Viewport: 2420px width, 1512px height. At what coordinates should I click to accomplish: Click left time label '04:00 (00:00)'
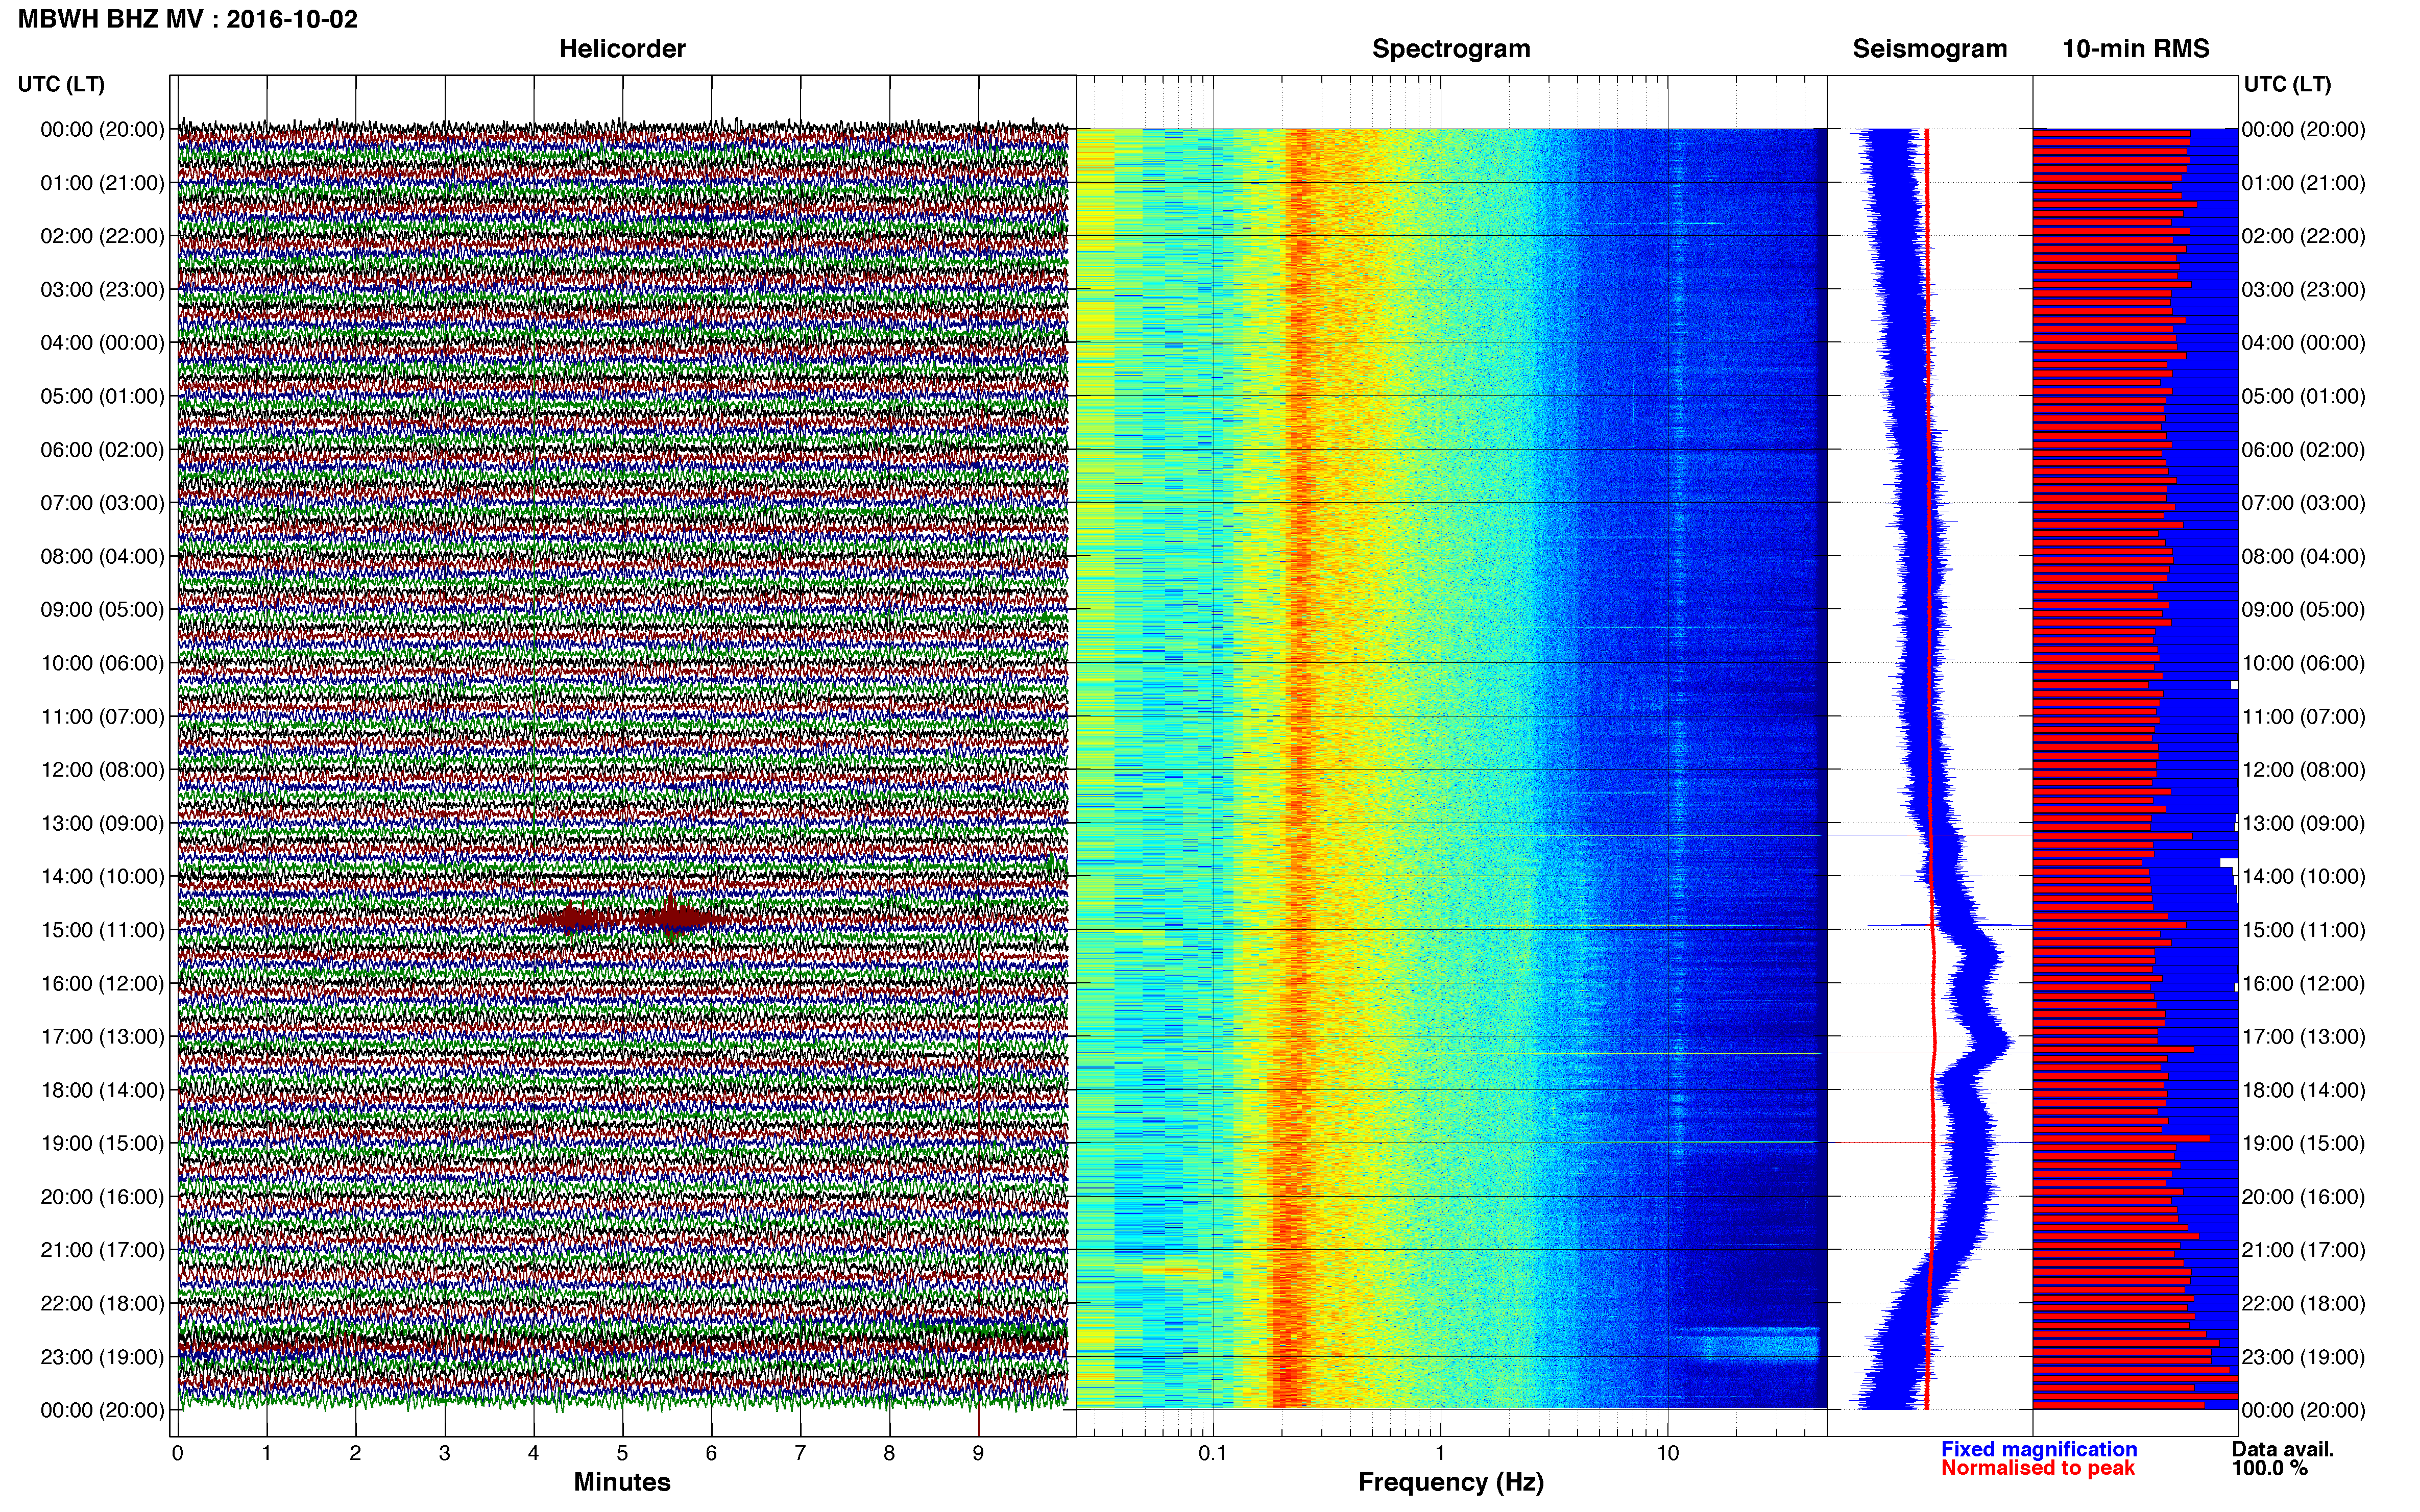click(x=102, y=343)
